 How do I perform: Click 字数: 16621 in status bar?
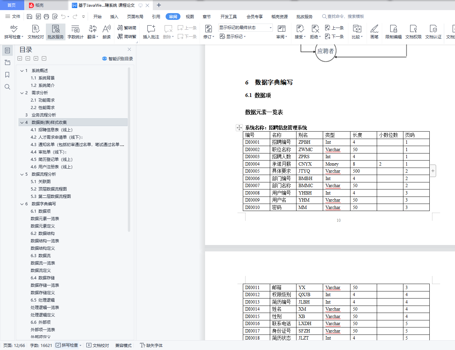41,345
